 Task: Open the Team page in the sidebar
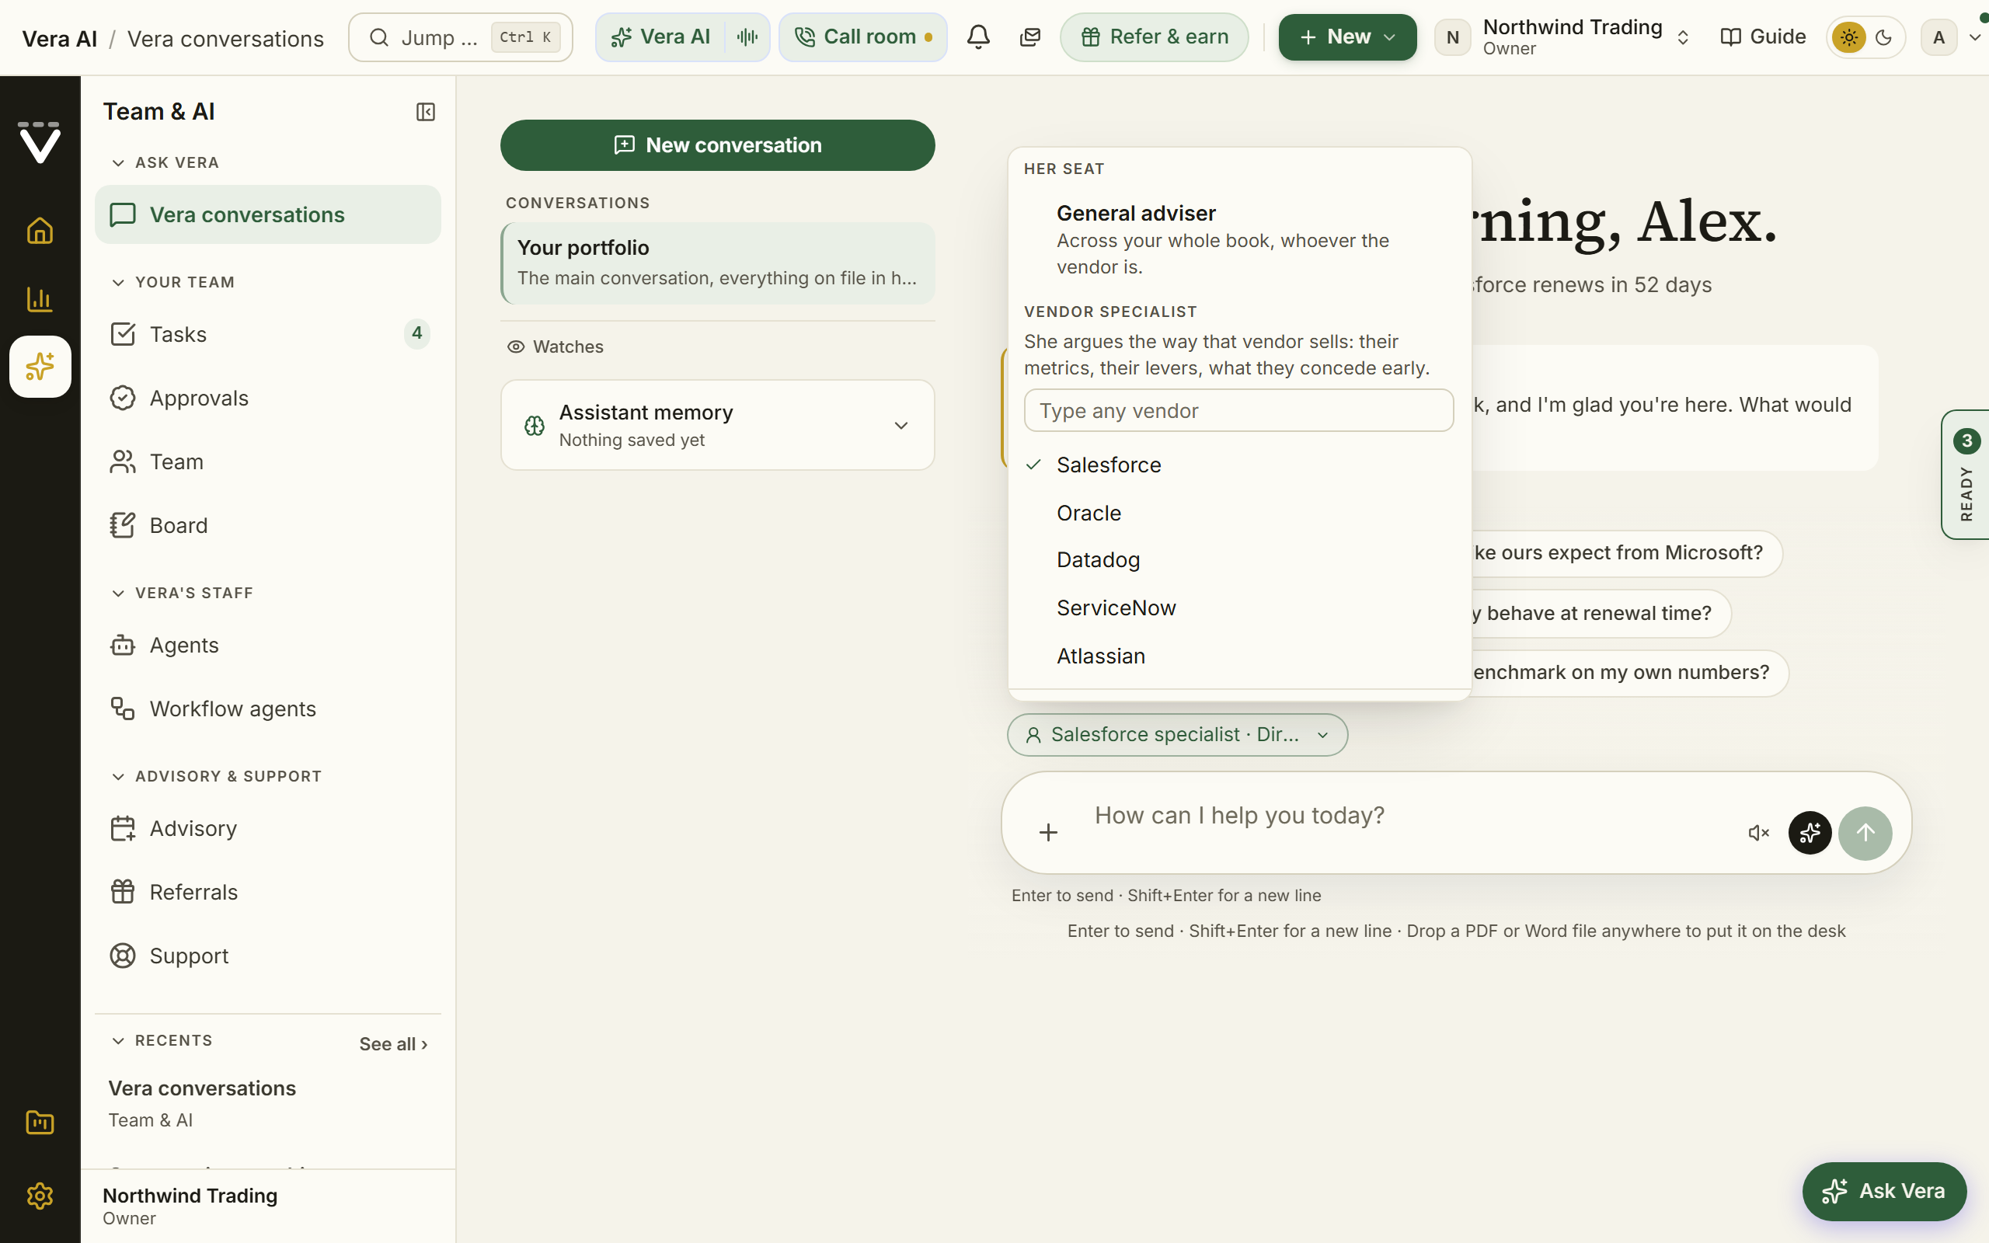tap(268, 462)
